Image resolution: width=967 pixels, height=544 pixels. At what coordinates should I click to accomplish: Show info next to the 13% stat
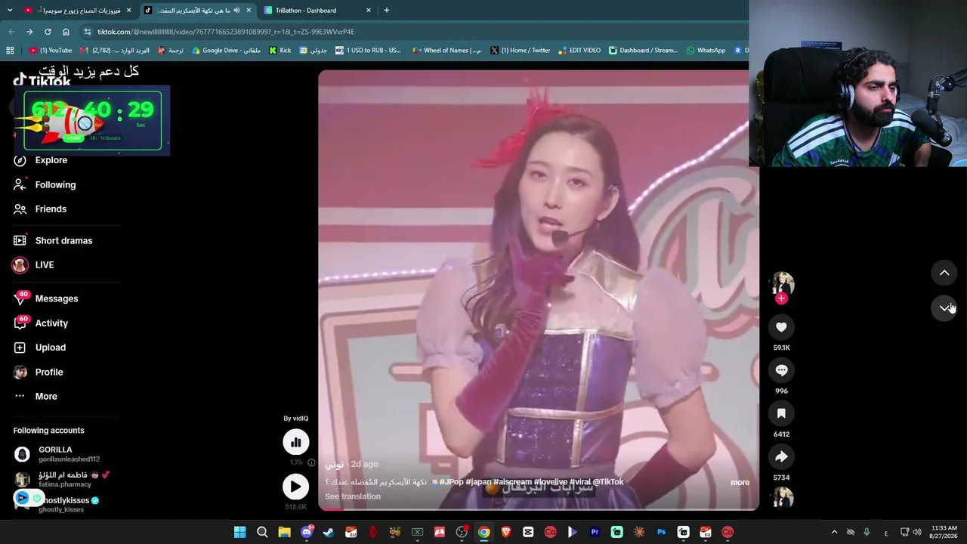tap(311, 462)
